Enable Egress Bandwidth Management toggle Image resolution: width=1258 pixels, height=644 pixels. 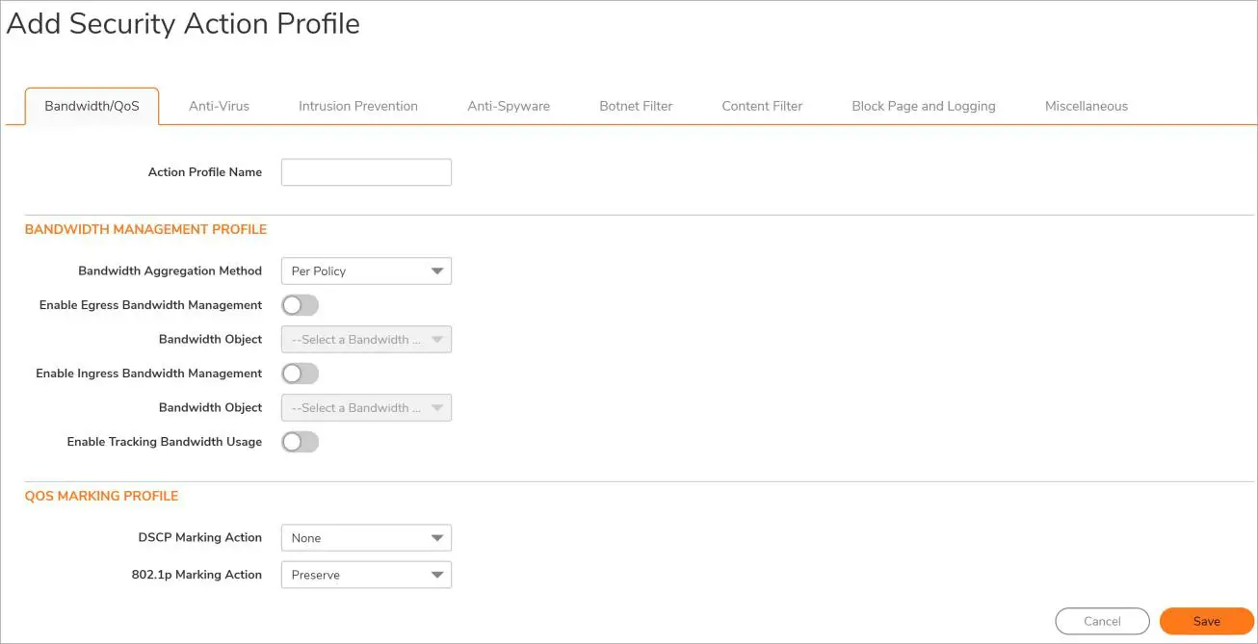pos(300,305)
